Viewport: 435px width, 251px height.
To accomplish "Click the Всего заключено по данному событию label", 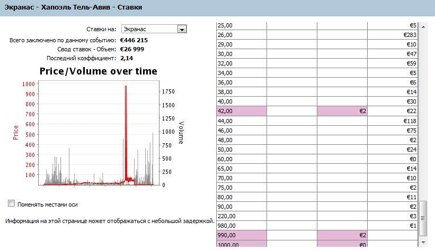I will point(63,40).
